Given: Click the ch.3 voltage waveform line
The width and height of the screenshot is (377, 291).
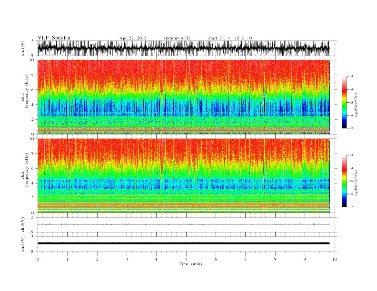Looking at the screenshot, I should (x=183, y=224).
